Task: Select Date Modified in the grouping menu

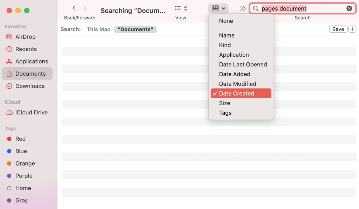Action: tap(237, 83)
